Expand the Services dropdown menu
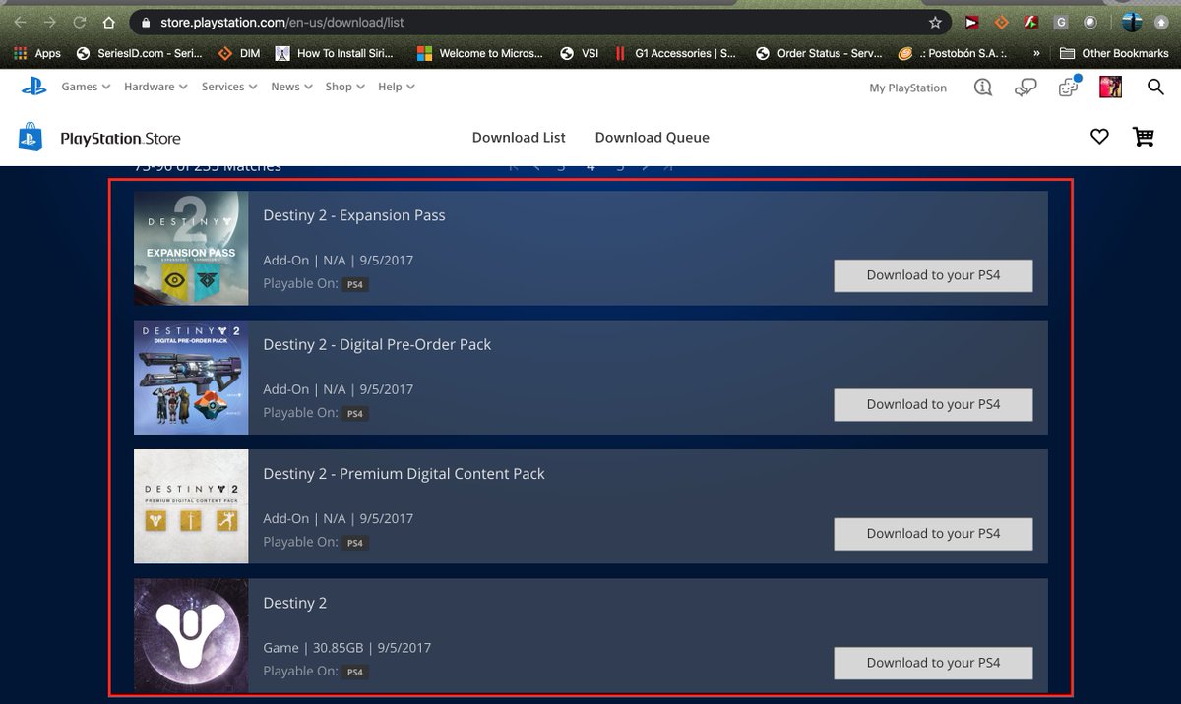Viewport: 1181px width, 704px height. tap(229, 87)
